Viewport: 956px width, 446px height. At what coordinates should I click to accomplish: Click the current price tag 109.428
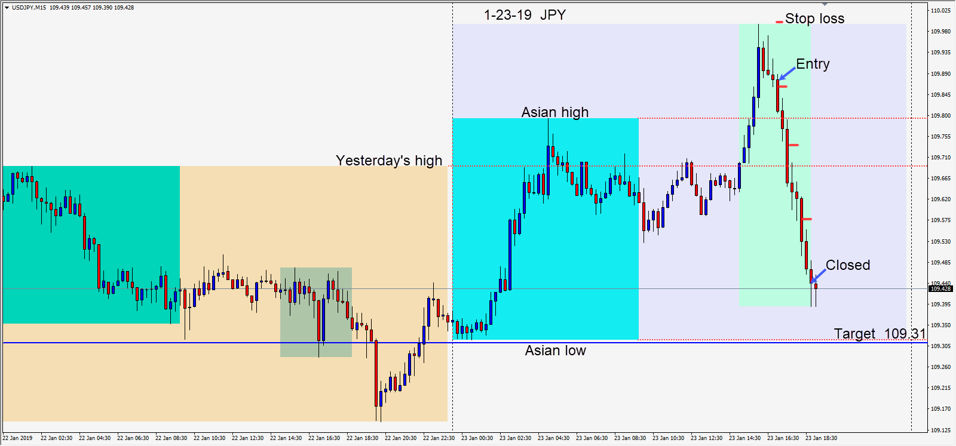tap(940, 289)
